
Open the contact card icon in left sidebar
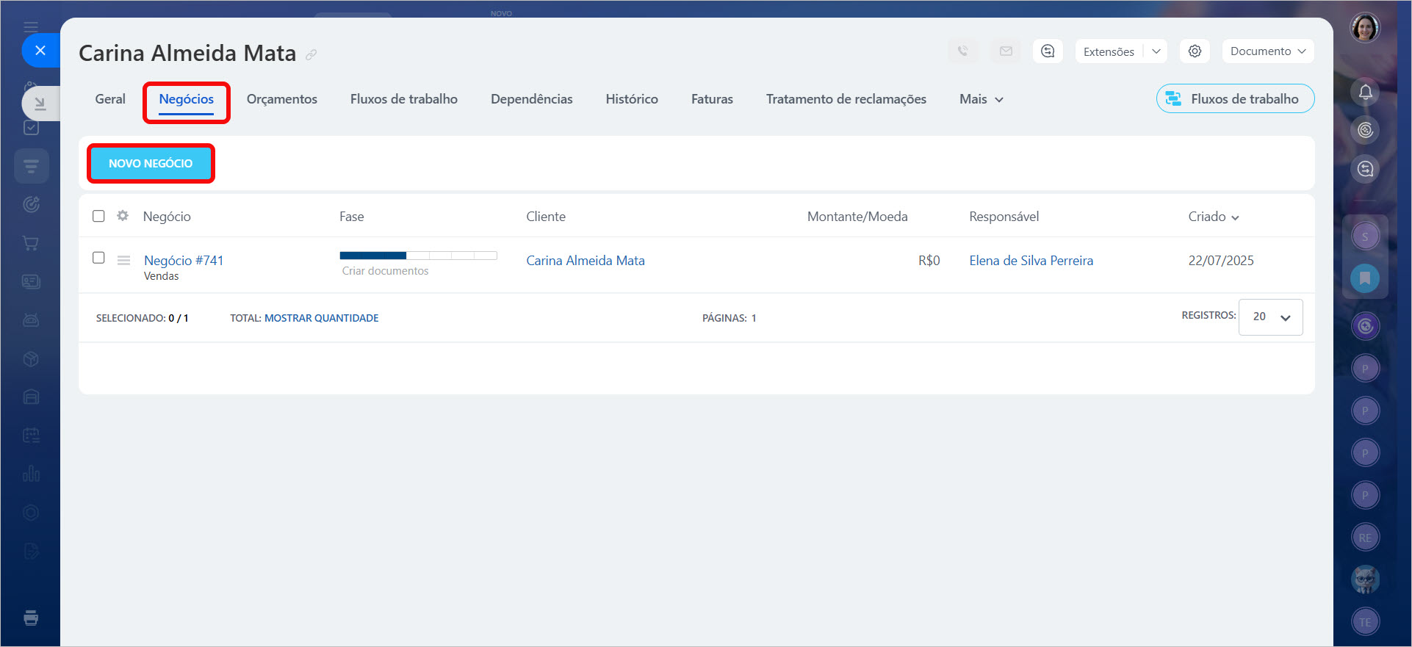pos(31,281)
